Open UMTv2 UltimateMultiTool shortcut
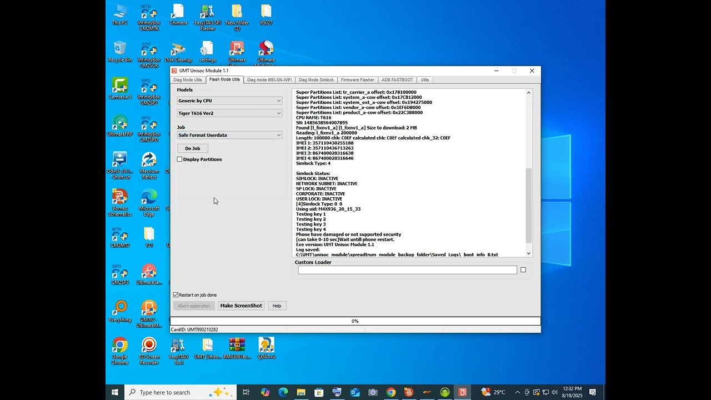711x400 pixels. (149, 314)
